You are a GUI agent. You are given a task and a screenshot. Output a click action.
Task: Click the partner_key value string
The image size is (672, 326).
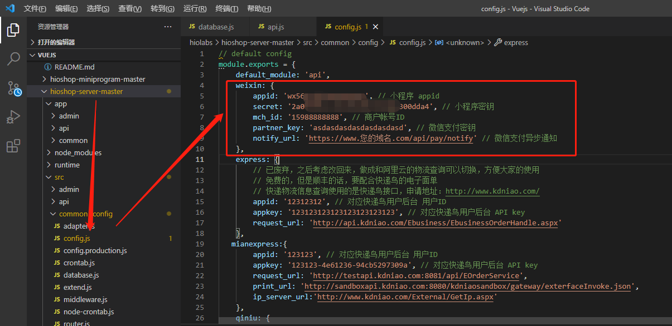click(358, 127)
